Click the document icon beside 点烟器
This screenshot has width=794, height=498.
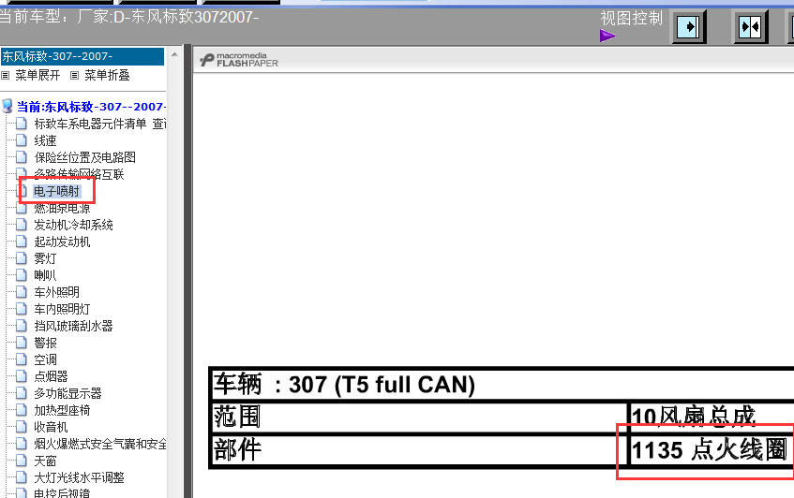[22, 375]
